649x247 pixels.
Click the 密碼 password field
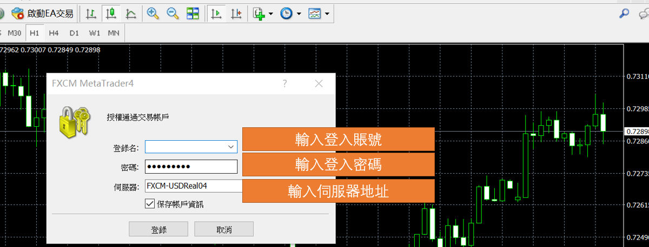191,166
